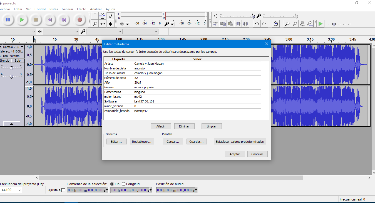Click the Limpiar button
The width and height of the screenshot is (375, 203).
[212, 126]
